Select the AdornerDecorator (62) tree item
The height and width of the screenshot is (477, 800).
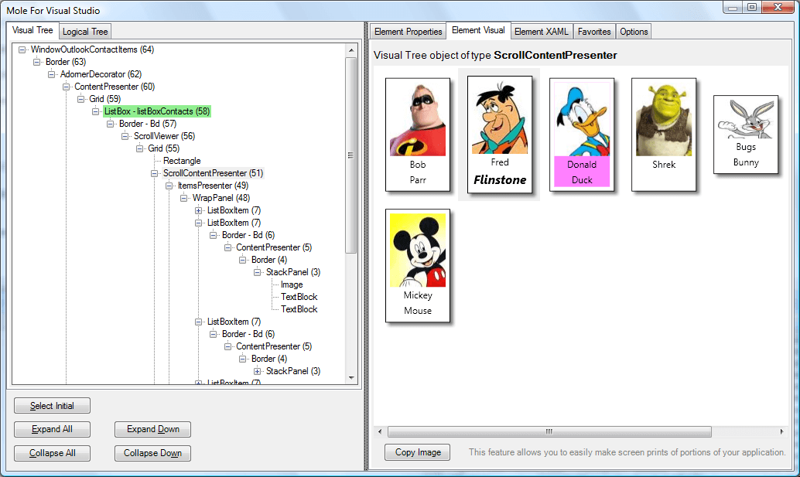tap(101, 74)
